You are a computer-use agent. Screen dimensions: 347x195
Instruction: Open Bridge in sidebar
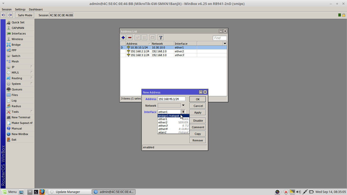pyautogui.click(x=20, y=45)
